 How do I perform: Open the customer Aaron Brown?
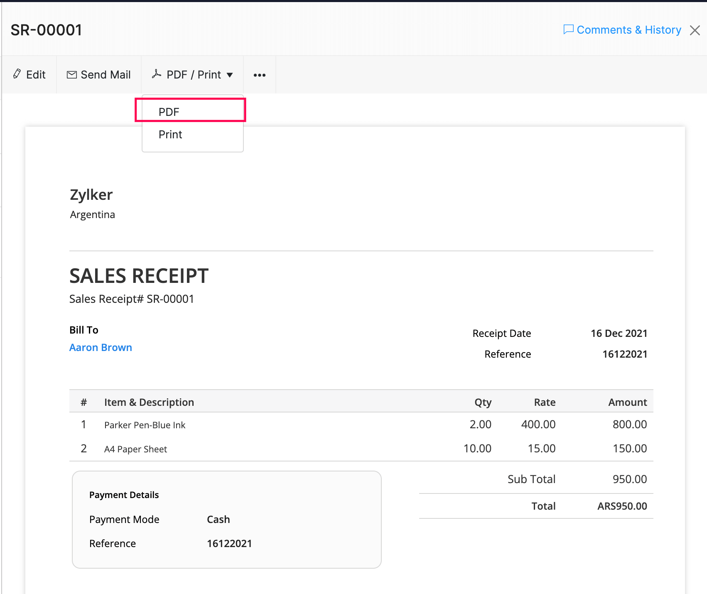[101, 347]
